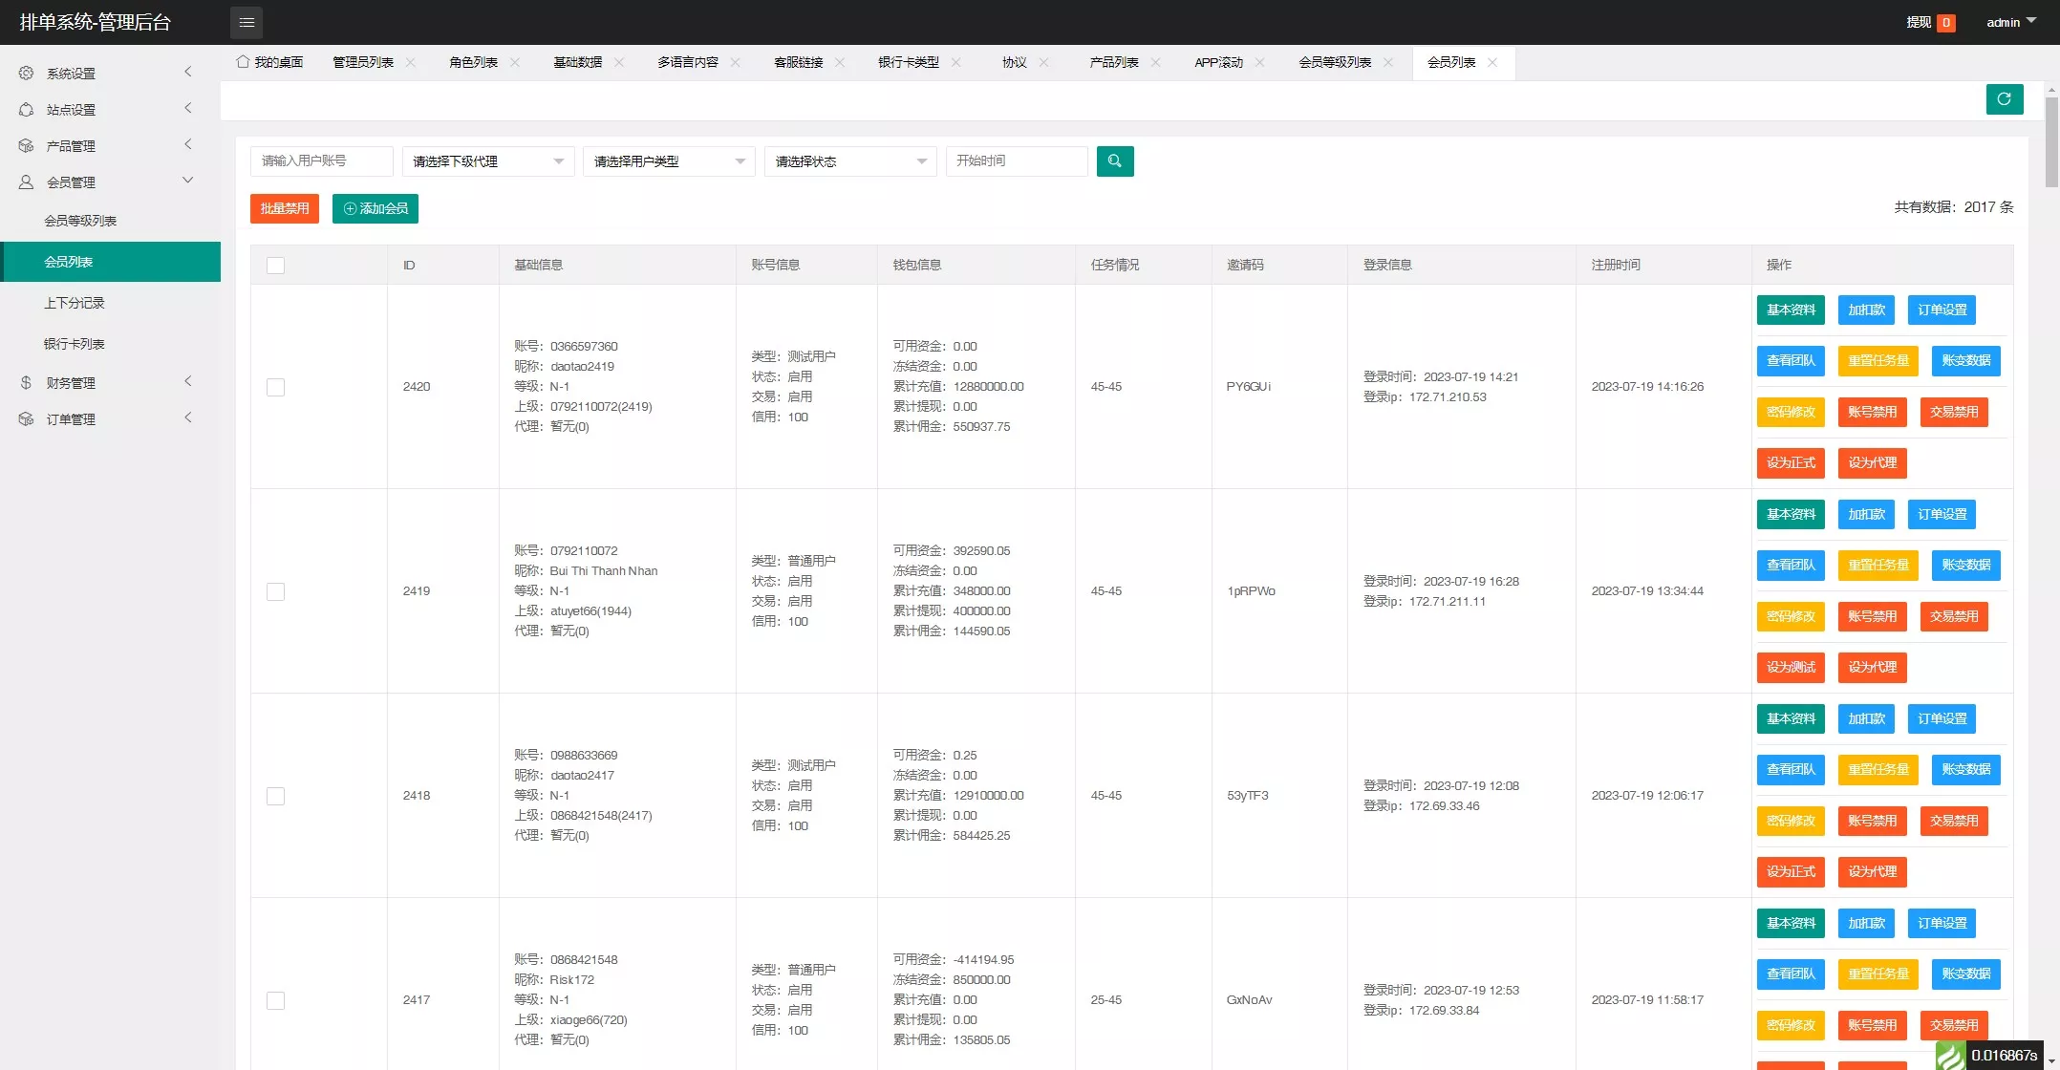Viewport: 2060px width, 1070px height.
Task: Close the 管理员列表 tab with X icon
Action: (x=411, y=62)
